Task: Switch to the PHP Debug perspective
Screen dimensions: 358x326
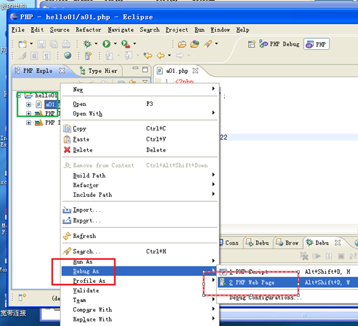Action: pyautogui.click(x=279, y=44)
